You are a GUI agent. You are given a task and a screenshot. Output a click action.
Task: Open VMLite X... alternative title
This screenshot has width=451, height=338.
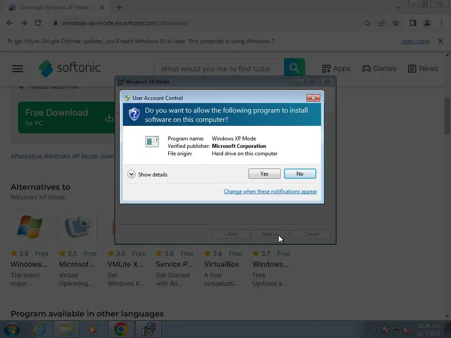(x=126, y=264)
